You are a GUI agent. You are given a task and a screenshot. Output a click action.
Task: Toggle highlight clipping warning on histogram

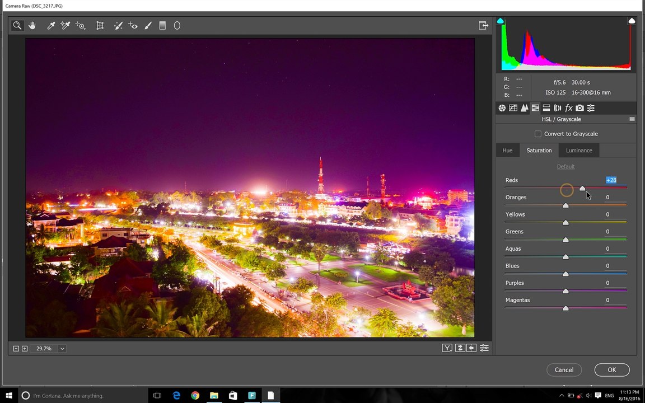[632, 21]
